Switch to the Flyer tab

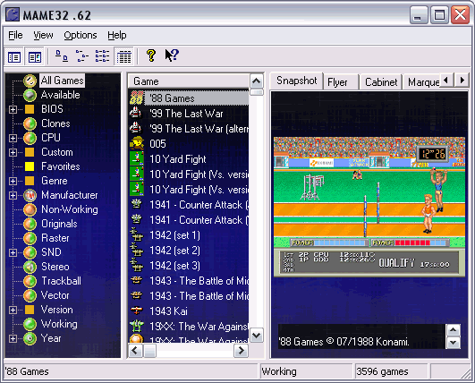[x=341, y=82]
